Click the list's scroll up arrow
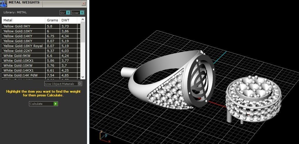Image resolution: width=299 pixels, height=144 pixels. pyautogui.click(x=83, y=19)
